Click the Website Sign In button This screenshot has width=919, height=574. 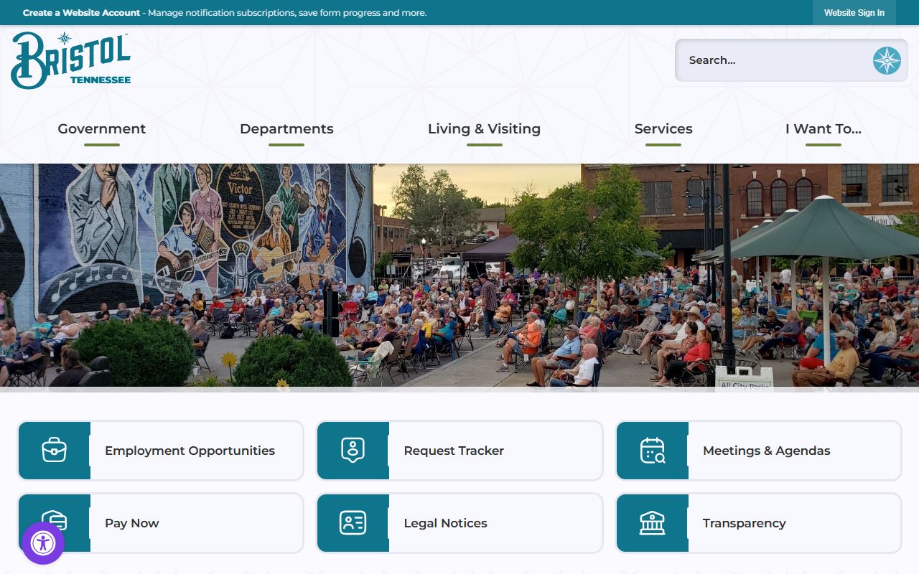[854, 13]
